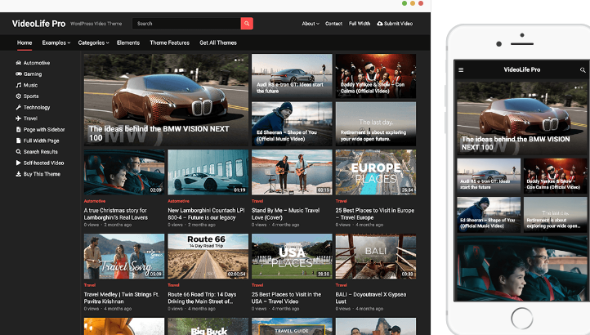Tap the Ed Sheeran thumbnail in phone preview
This screenshot has width=590, height=335.
489,215
